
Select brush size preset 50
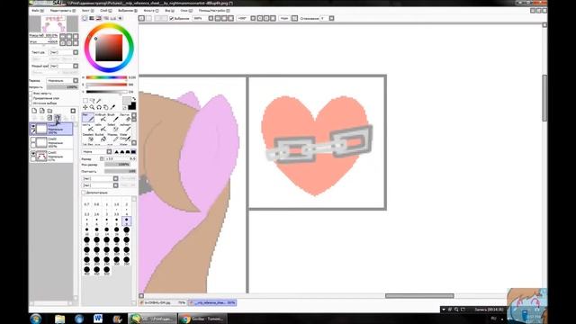126,241
